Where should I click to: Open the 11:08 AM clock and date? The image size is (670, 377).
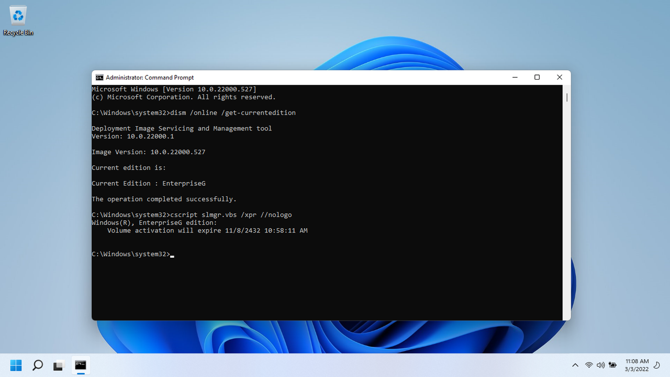click(x=637, y=365)
